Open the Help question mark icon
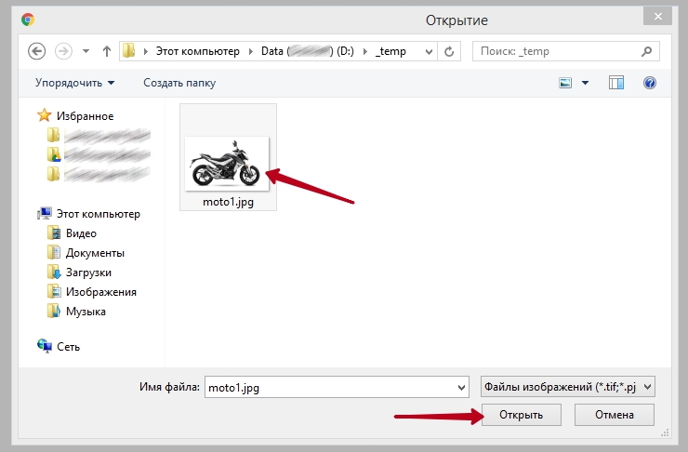Viewport: 688px width, 452px height. coord(650,83)
